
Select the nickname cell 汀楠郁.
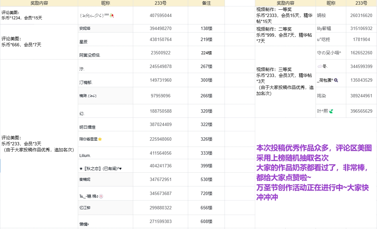pyautogui.click(x=106, y=80)
